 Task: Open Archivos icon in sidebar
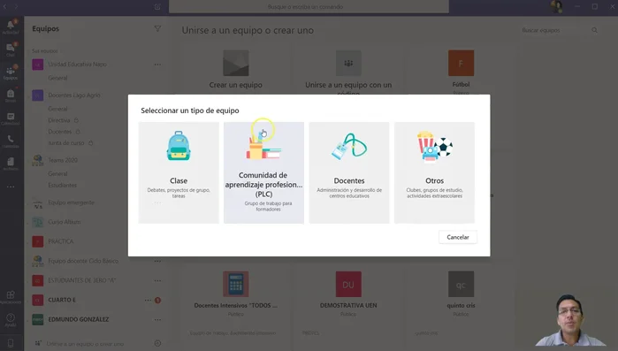(11, 164)
